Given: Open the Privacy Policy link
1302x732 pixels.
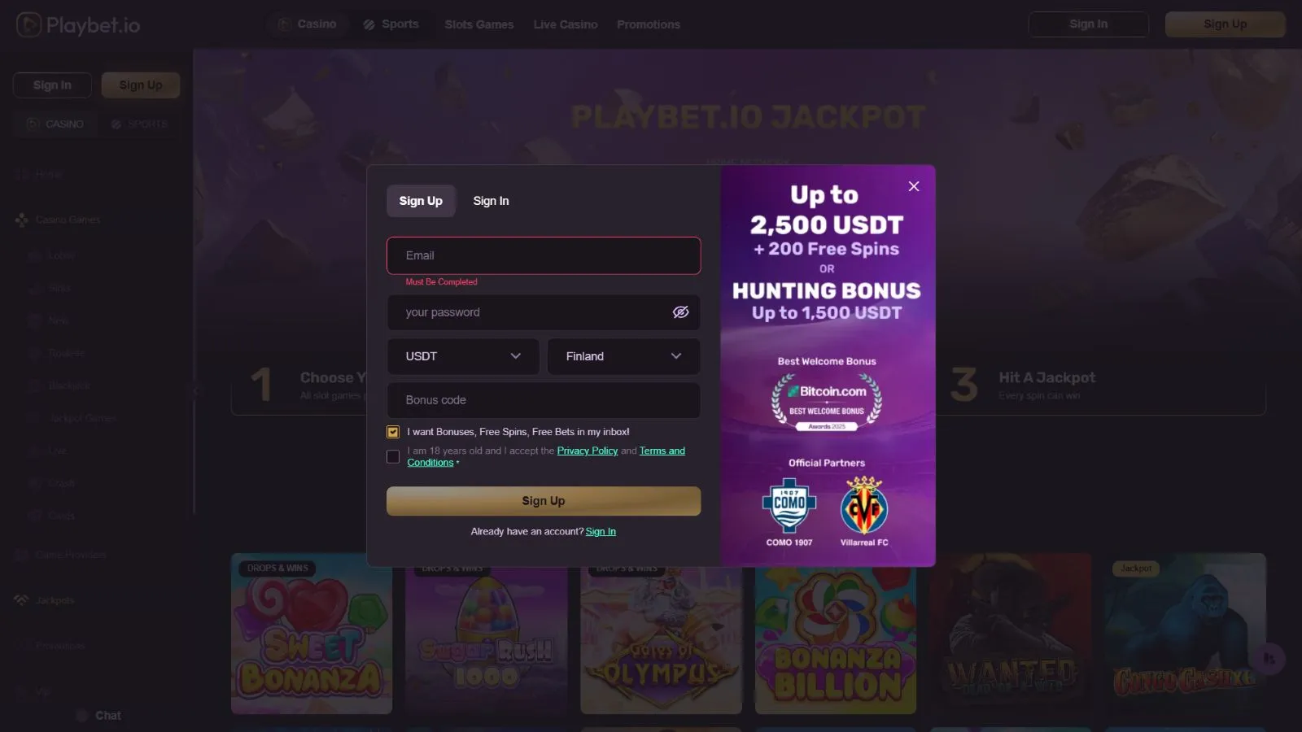Looking at the screenshot, I should pos(588,451).
